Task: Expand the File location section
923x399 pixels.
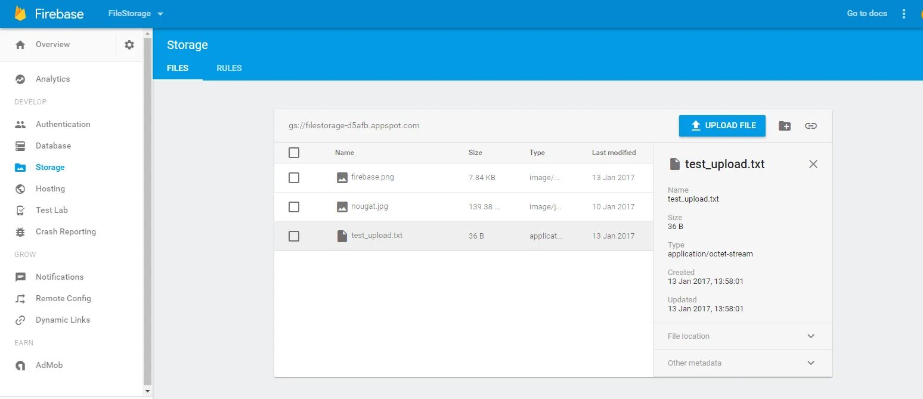Action: pyautogui.click(x=743, y=336)
